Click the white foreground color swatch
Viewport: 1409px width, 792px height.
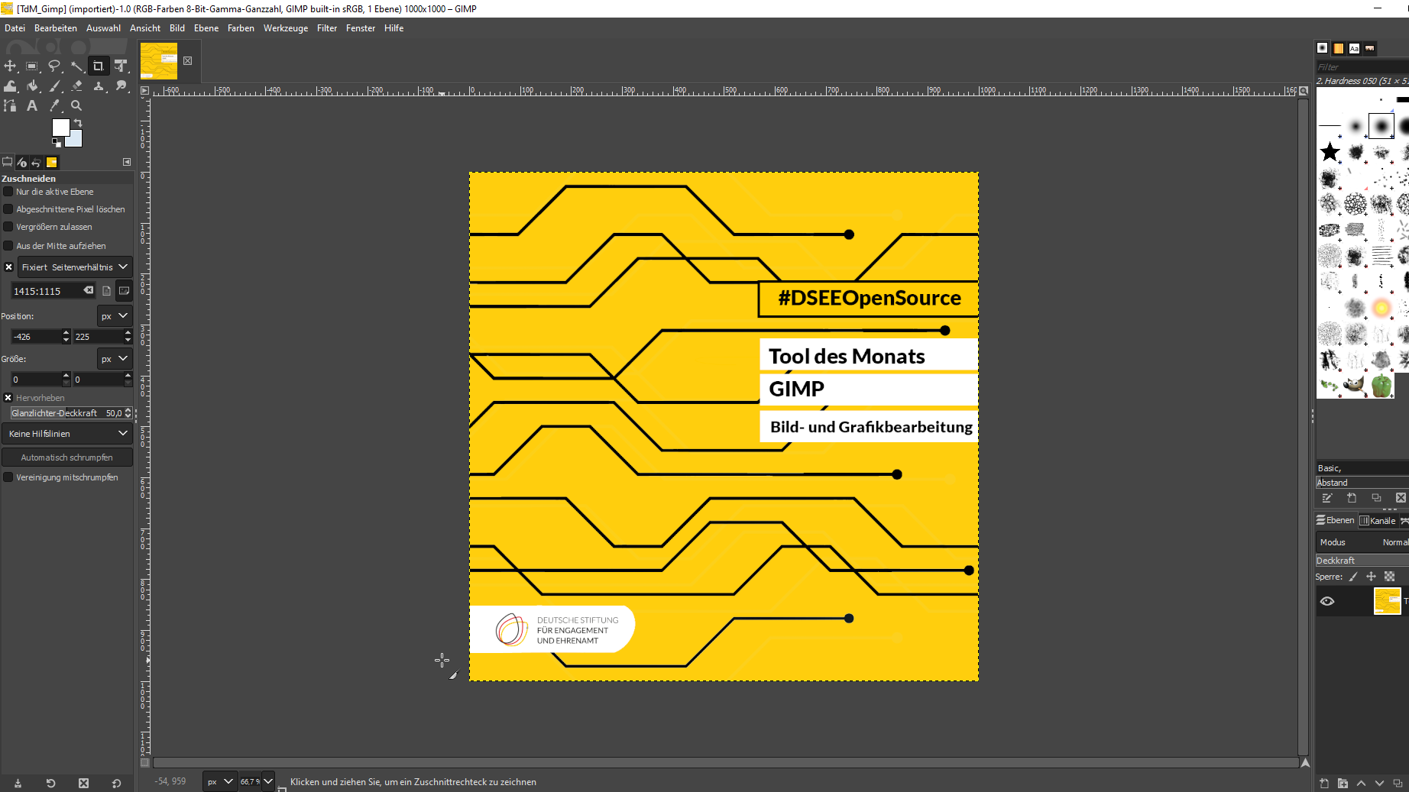(x=60, y=127)
